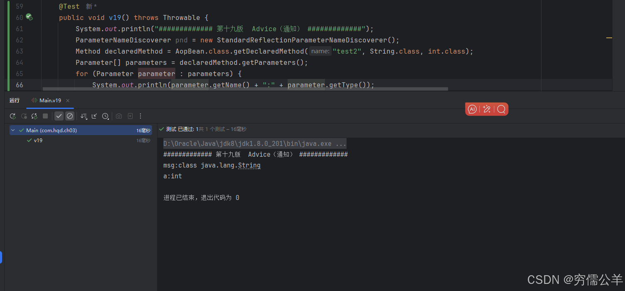Click line number 66 in gutter
Image resolution: width=625 pixels, height=291 pixels.
pyautogui.click(x=20, y=85)
